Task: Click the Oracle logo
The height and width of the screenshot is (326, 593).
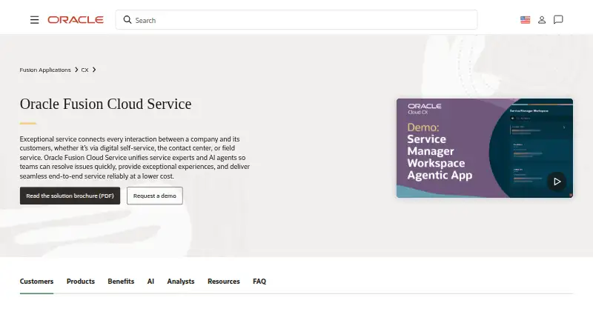Action: 76,20
